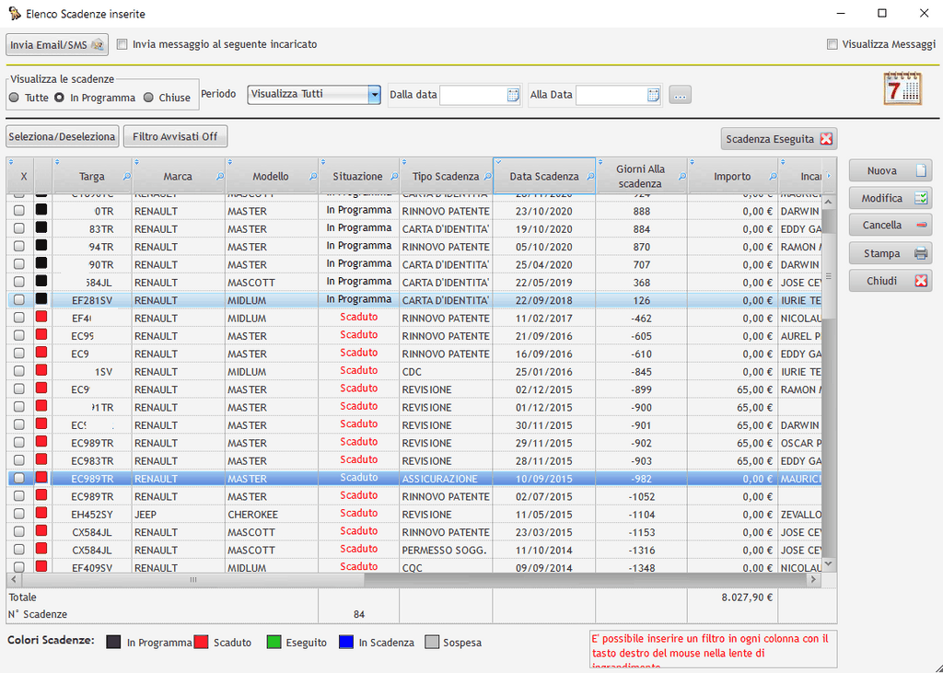Image resolution: width=943 pixels, height=673 pixels.
Task: Select the In Programma radio option
Action: [x=59, y=98]
